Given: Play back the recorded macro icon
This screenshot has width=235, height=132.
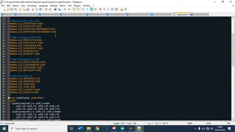Looking at the screenshot, I should tap(108, 9).
